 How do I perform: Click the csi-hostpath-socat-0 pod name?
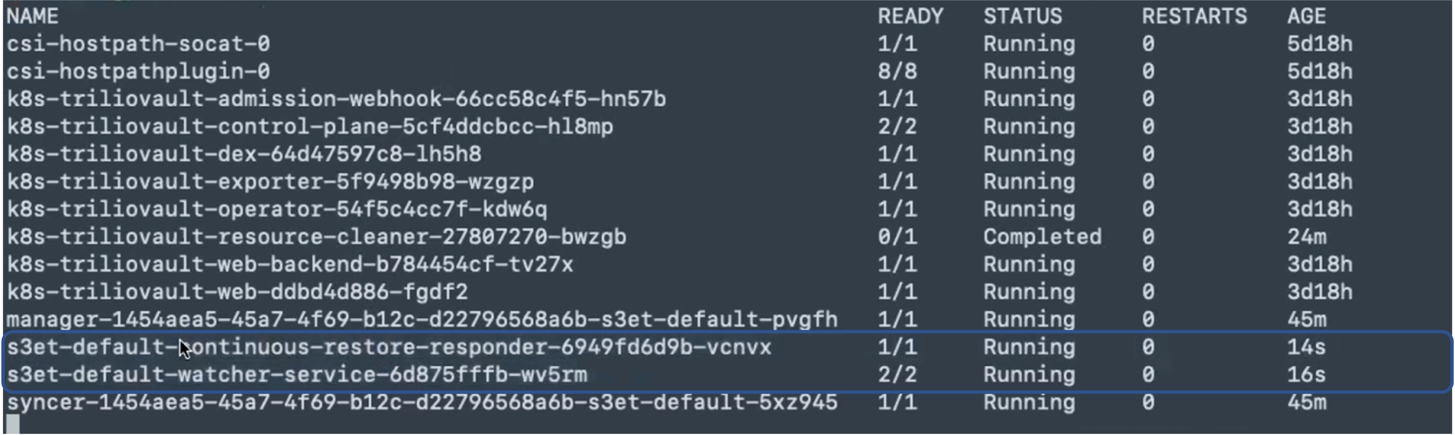(x=138, y=44)
